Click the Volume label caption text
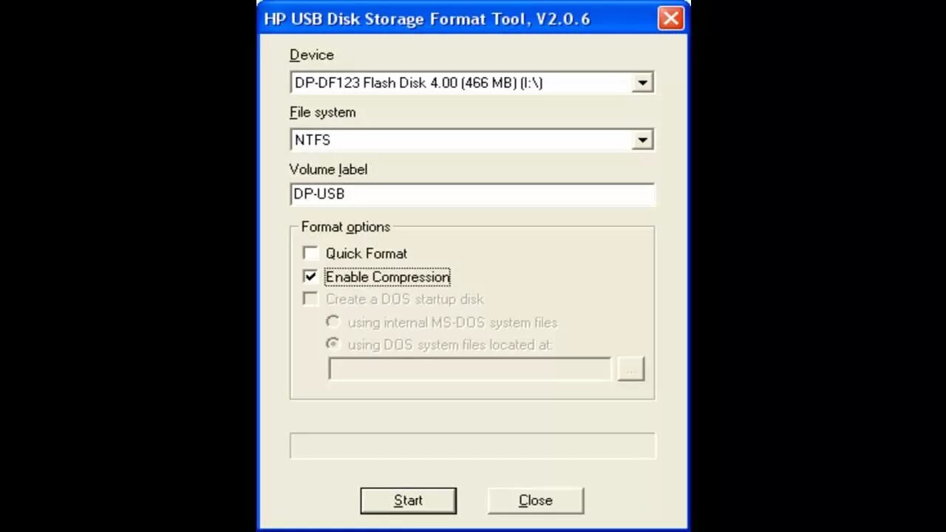The height and width of the screenshot is (532, 946). click(329, 169)
